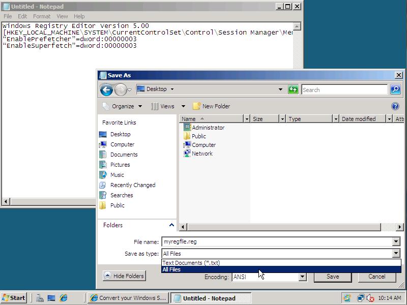This screenshot has height=305, width=407.
Task: Open Searches in Favorite Links
Action: click(122, 195)
